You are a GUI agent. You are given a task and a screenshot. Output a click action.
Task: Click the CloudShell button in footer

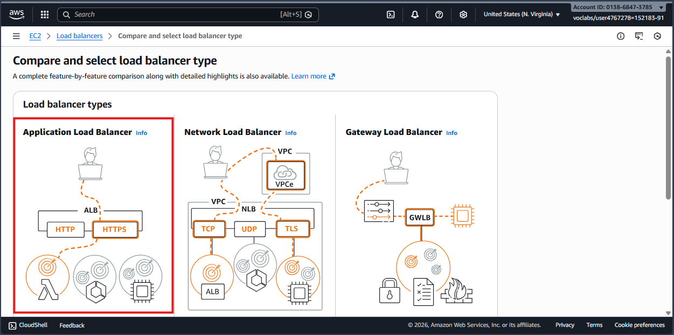tap(28, 325)
